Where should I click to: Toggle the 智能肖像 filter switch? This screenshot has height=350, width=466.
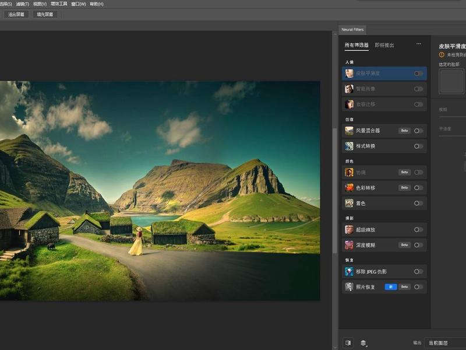coord(418,89)
